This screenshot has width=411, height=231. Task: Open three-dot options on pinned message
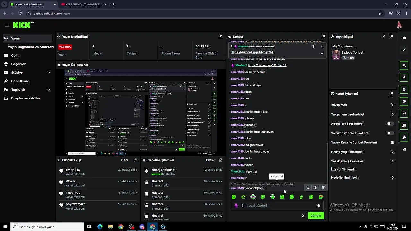click(322, 47)
